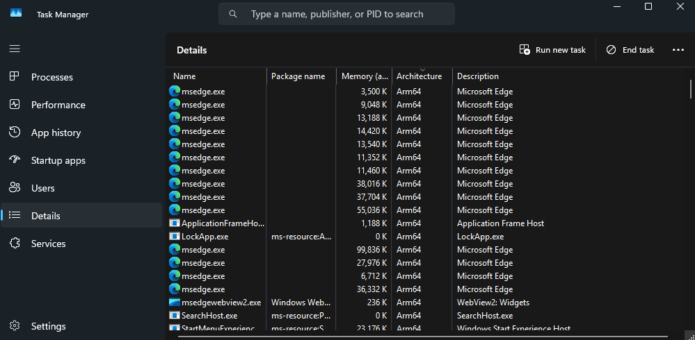
Task: Click the SearchHost.exe process name
Action: coord(209,316)
